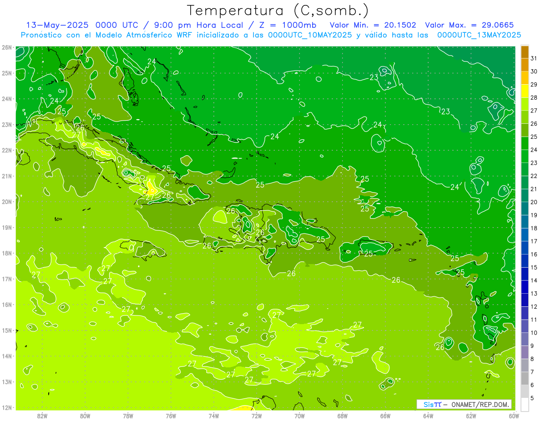Click the 13N latitude axis label
546x422 pixels.
click(x=6, y=381)
